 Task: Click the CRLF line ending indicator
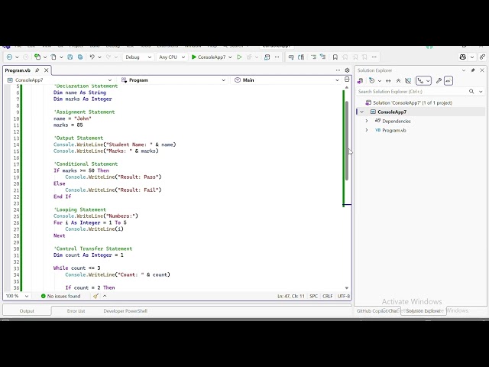coord(328,296)
